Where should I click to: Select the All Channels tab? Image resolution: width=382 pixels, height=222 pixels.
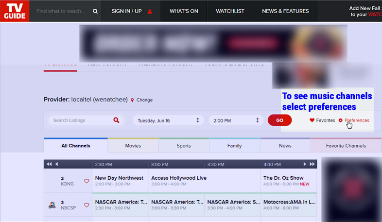point(76,146)
